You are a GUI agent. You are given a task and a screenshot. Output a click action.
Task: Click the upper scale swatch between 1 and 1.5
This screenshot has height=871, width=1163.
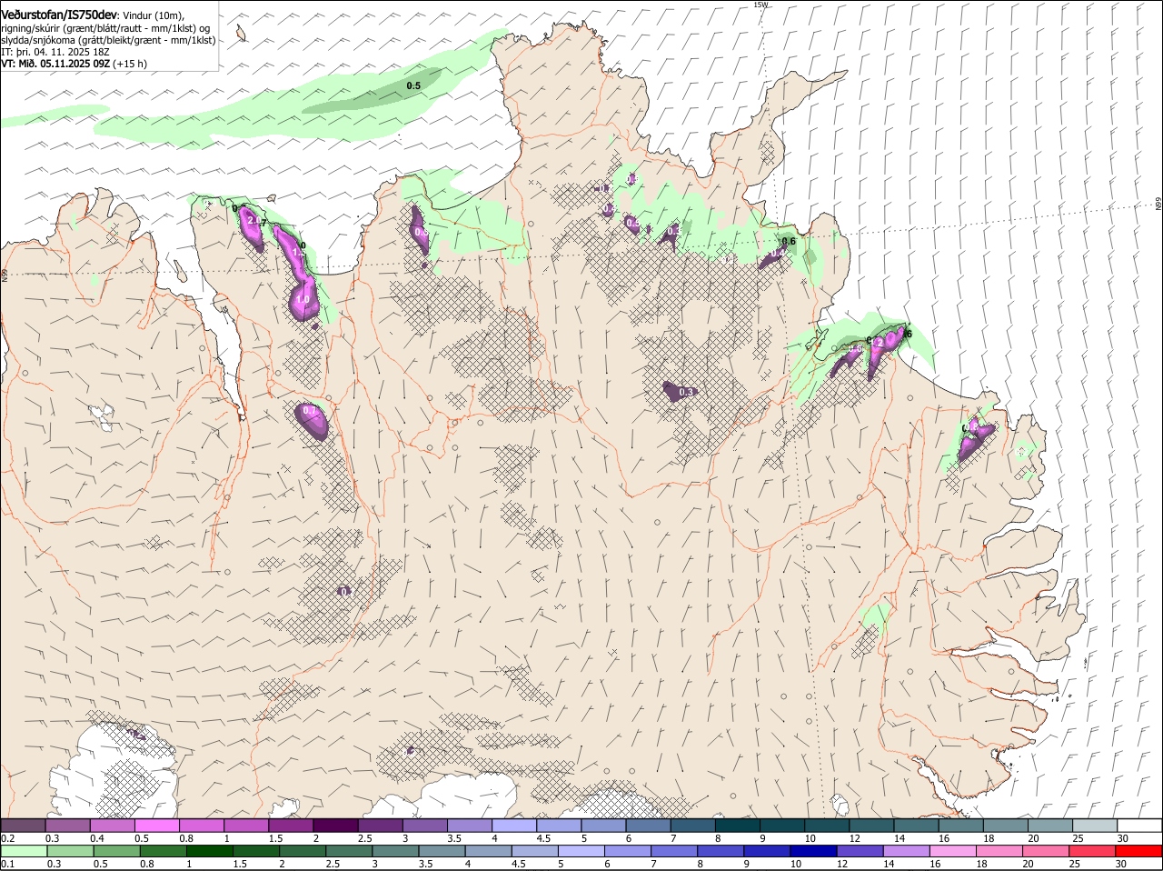tap(247, 826)
